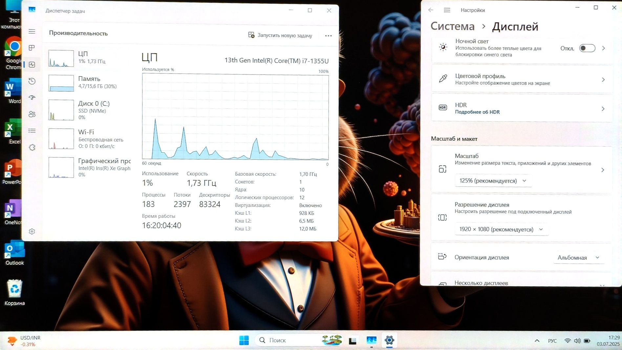The height and width of the screenshot is (350, 622).
Task: Click Подробнее об HDR link
Action: [x=477, y=112]
